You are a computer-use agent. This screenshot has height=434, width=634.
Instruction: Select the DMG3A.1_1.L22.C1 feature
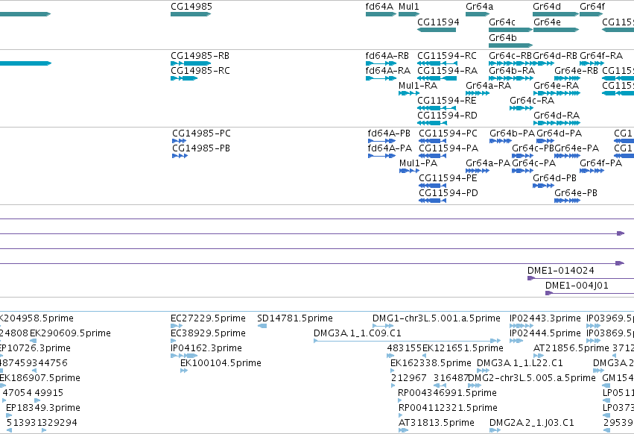[x=484, y=371]
